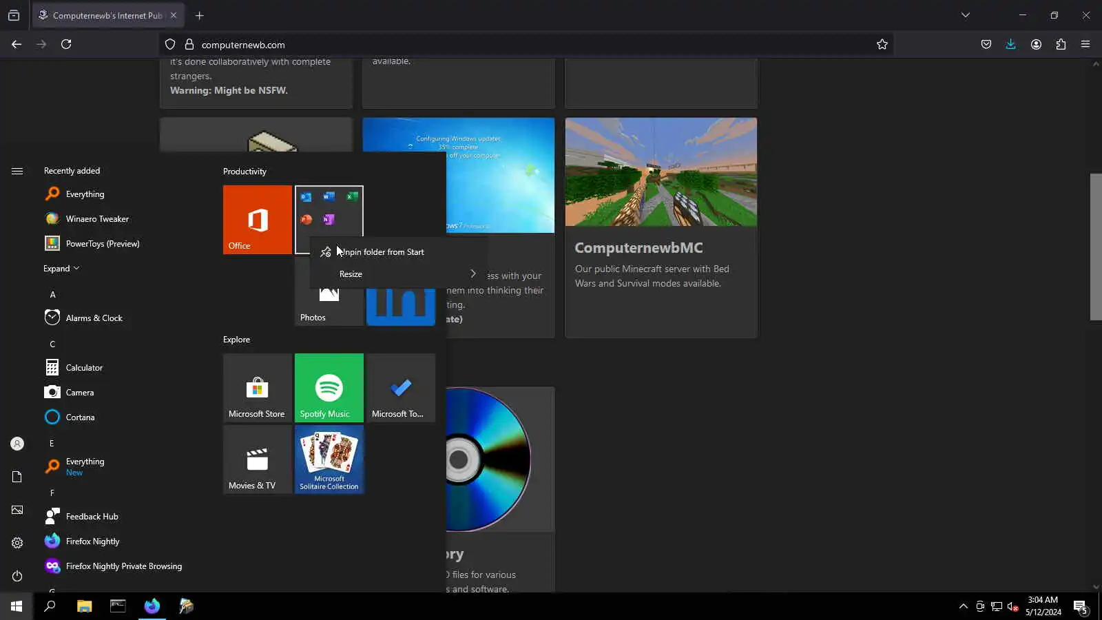
Task: Click the page vertical scrollbar thumb
Action: pyautogui.click(x=1096, y=247)
